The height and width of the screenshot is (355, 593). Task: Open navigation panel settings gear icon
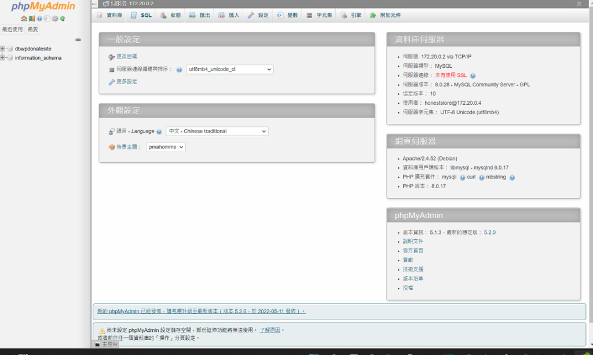pos(55,19)
